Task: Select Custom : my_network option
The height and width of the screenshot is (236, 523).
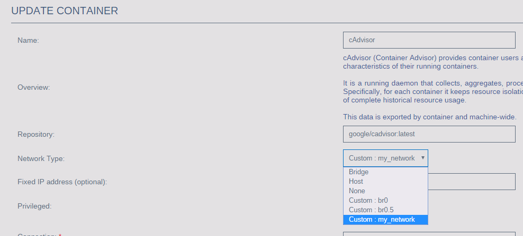Action: (385, 220)
